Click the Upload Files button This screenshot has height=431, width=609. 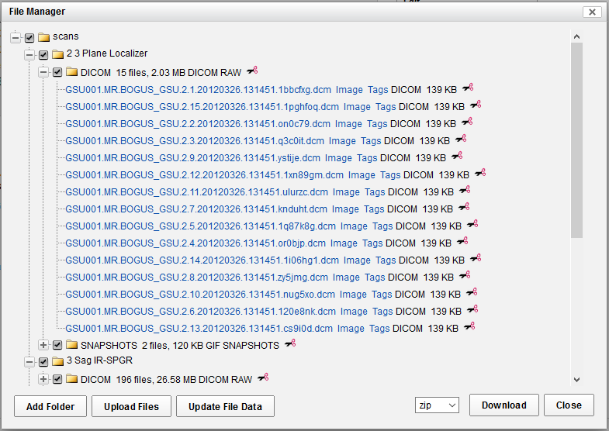pos(130,406)
